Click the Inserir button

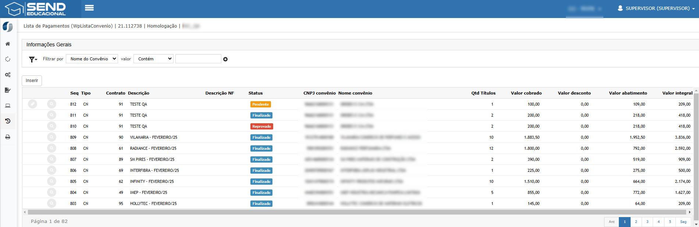(x=32, y=81)
